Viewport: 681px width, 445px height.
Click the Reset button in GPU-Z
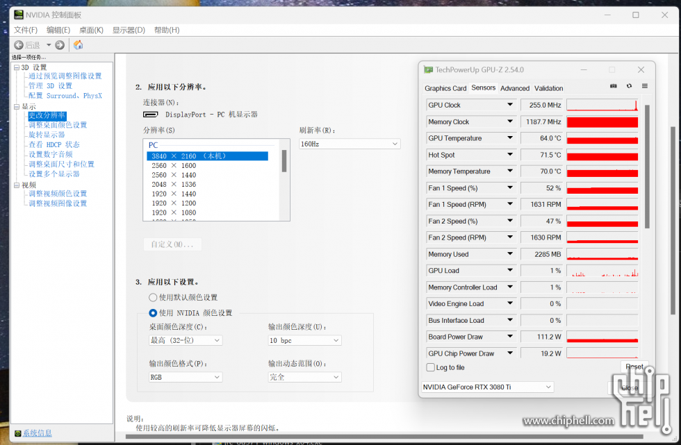(634, 367)
